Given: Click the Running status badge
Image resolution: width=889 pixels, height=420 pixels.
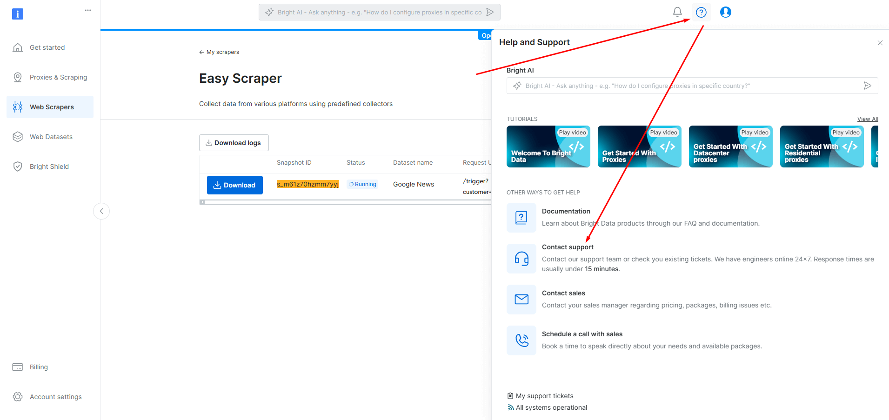Looking at the screenshot, I should pyautogui.click(x=362, y=184).
